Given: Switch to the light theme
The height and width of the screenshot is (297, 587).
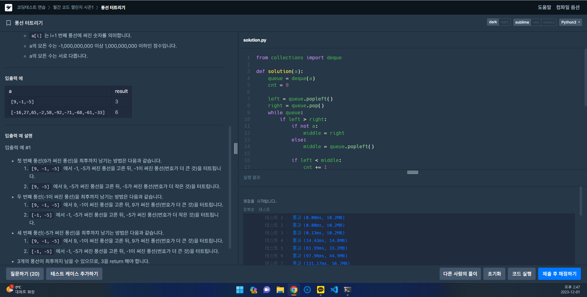Looking at the screenshot, I should pos(505,22).
